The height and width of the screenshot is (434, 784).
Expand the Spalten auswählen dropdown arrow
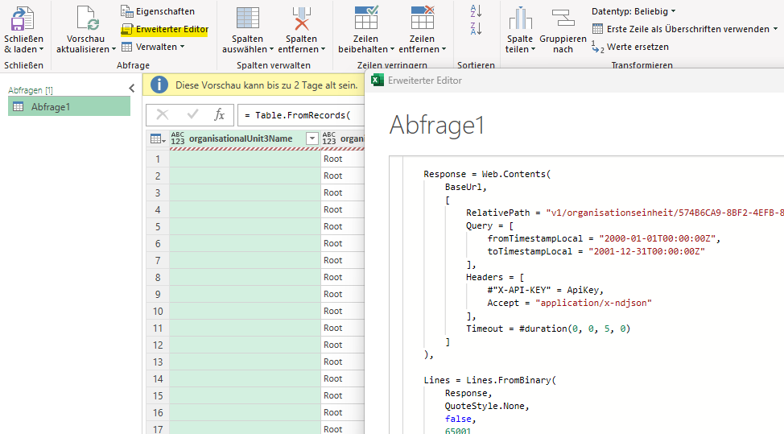coord(271,49)
